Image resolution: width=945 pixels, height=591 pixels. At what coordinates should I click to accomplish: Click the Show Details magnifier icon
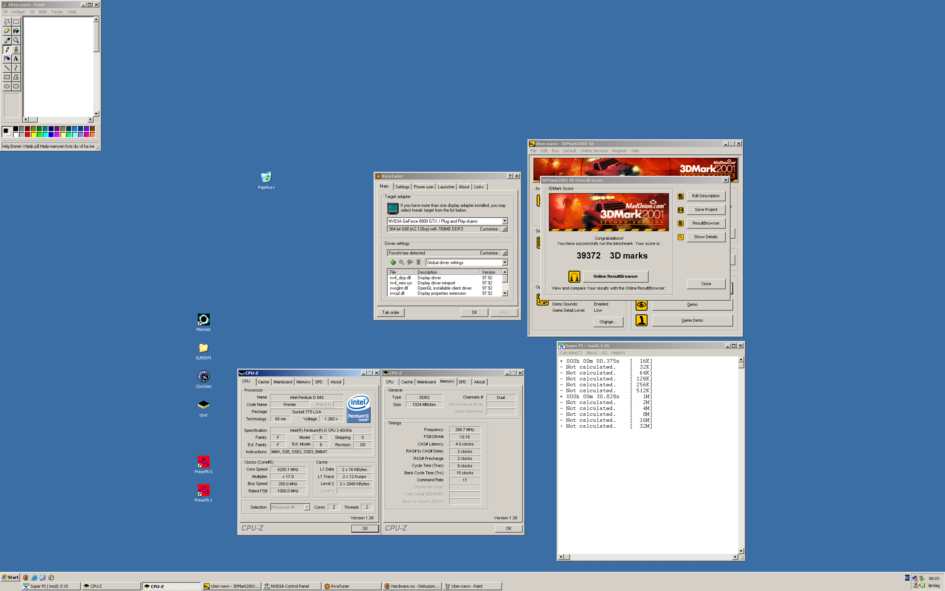(x=681, y=237)
